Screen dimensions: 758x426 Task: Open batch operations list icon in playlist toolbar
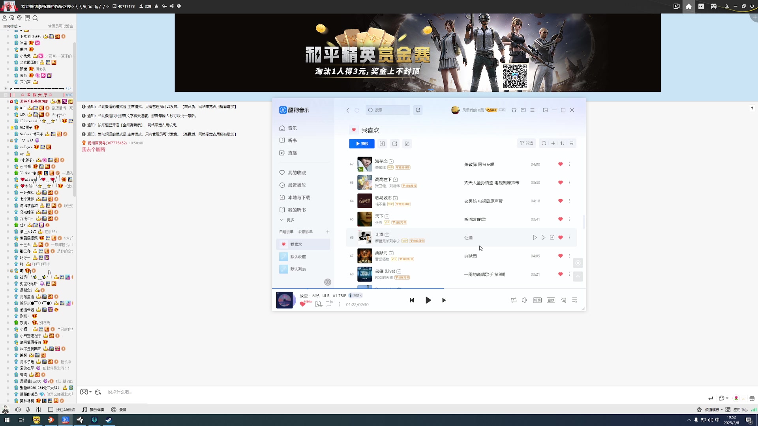(571, 143)
